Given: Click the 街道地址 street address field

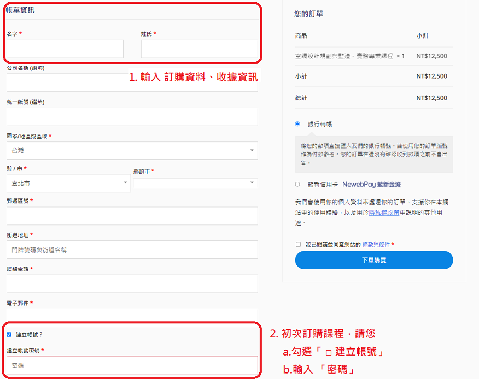Looking at the screenshot, I should 132,250.
